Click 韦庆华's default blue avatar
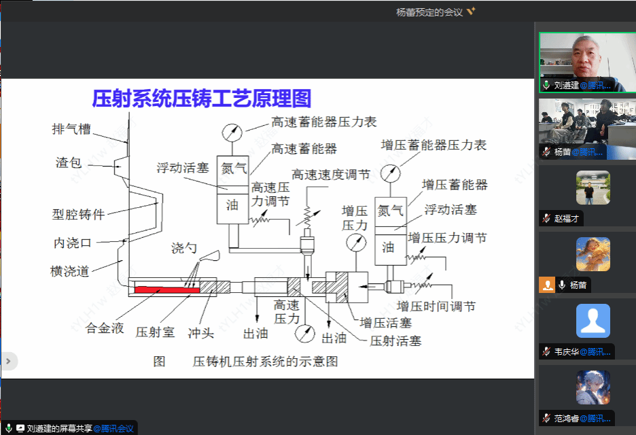 click(593, 321)
